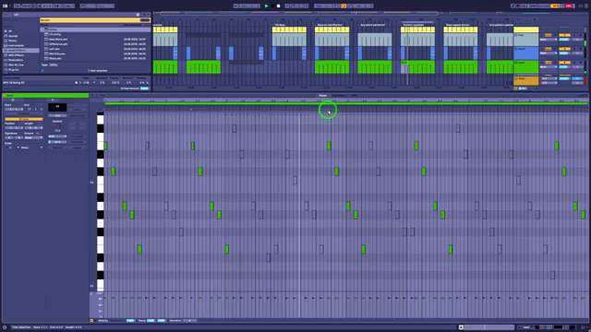Select the green Lead track header
This screenshot has height=332, width=591.
click(525, 67)
